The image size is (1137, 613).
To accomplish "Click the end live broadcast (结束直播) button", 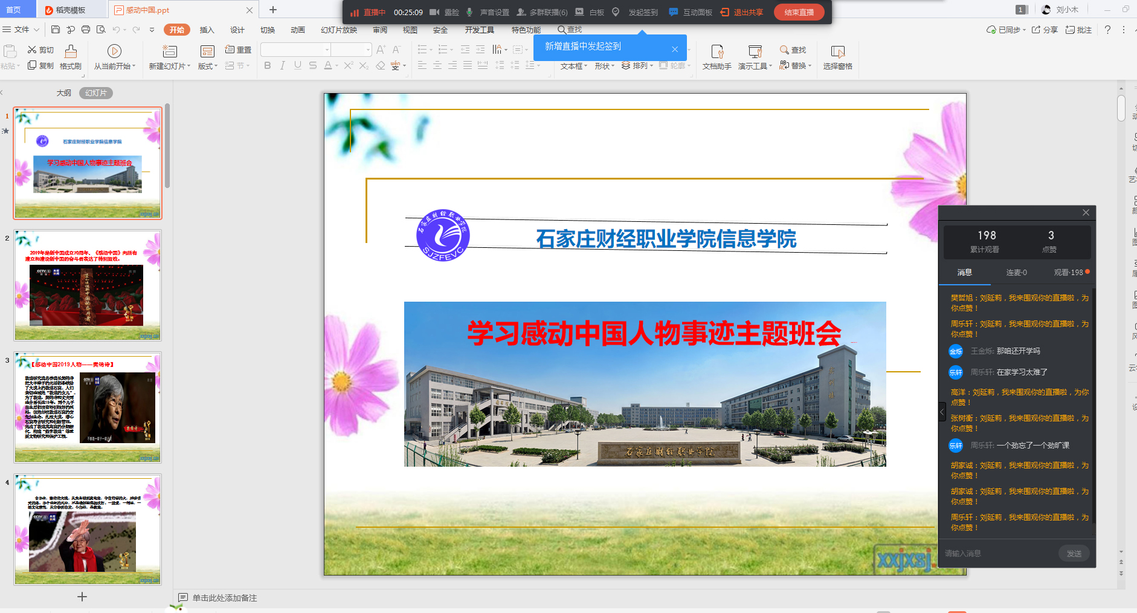I will pos(799,12).
